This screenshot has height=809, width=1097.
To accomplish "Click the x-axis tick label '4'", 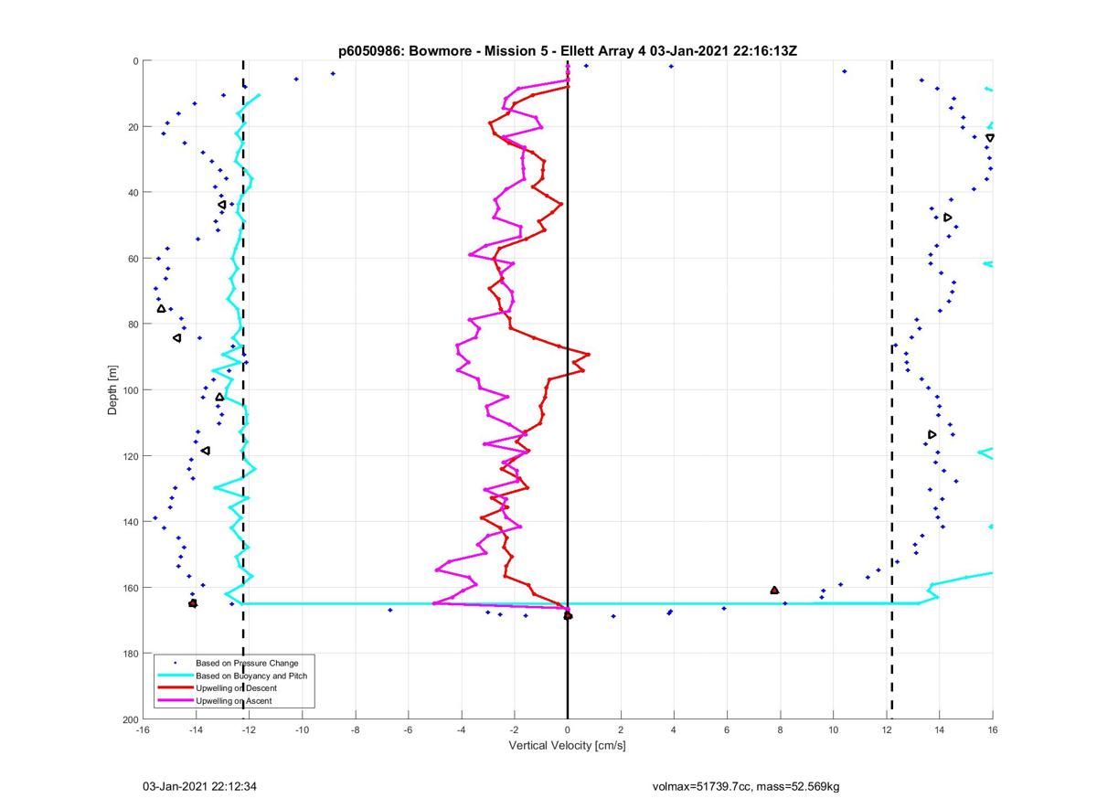I will click(x=674, y=730).
